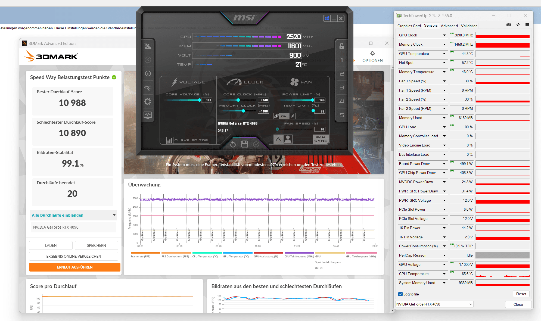Open GPU-Z graphics card selector dropdown

(x=434, y=304)
